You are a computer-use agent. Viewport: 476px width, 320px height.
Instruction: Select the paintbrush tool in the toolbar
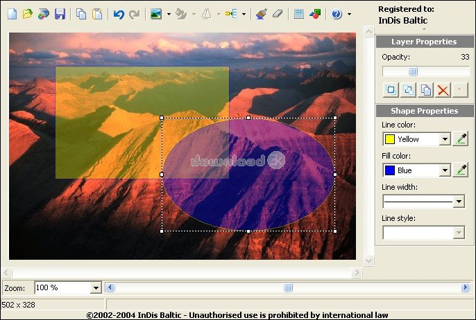261,14
